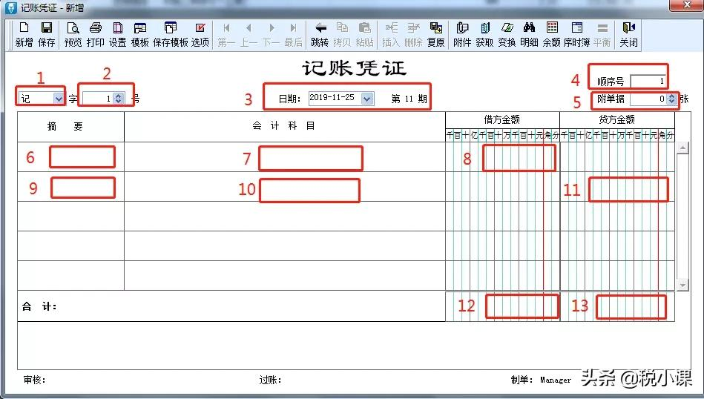Click the 新增 (new voucher) toolbar icon
Screen dimensions: 704x399
[x=24, y=35]
